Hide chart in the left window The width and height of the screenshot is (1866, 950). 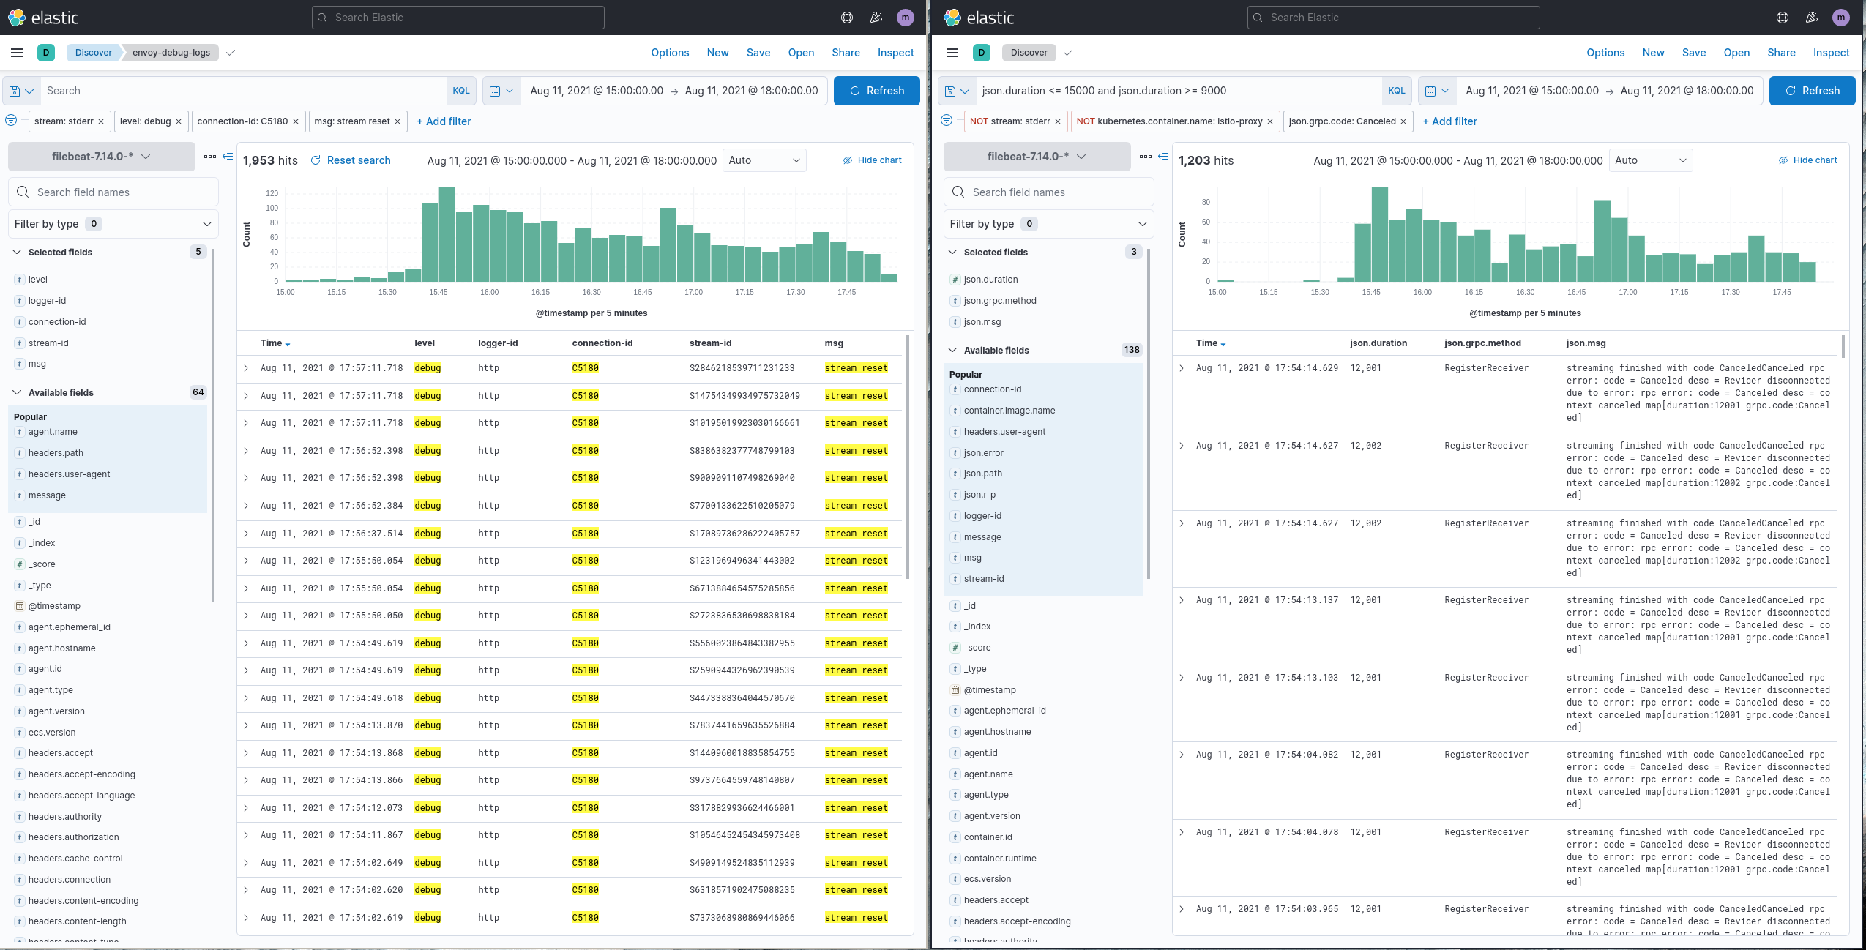coord(872,160)
